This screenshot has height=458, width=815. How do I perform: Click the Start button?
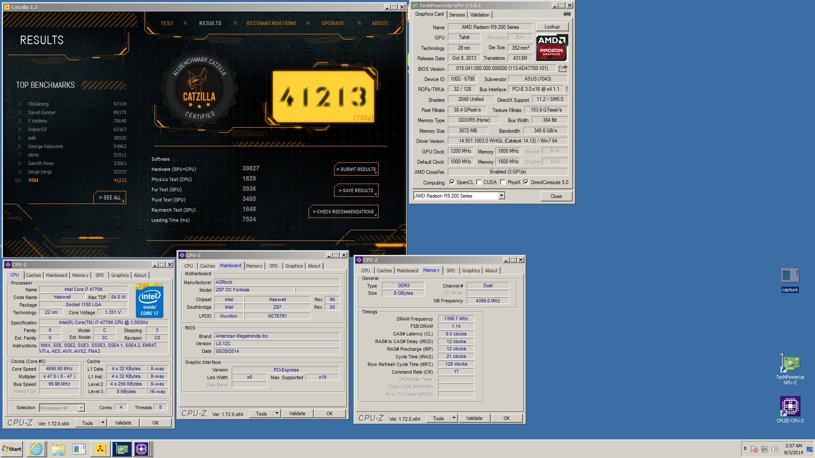[12, 449]
